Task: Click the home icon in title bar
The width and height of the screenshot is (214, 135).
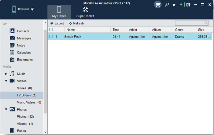Action: tap(174, 5)
